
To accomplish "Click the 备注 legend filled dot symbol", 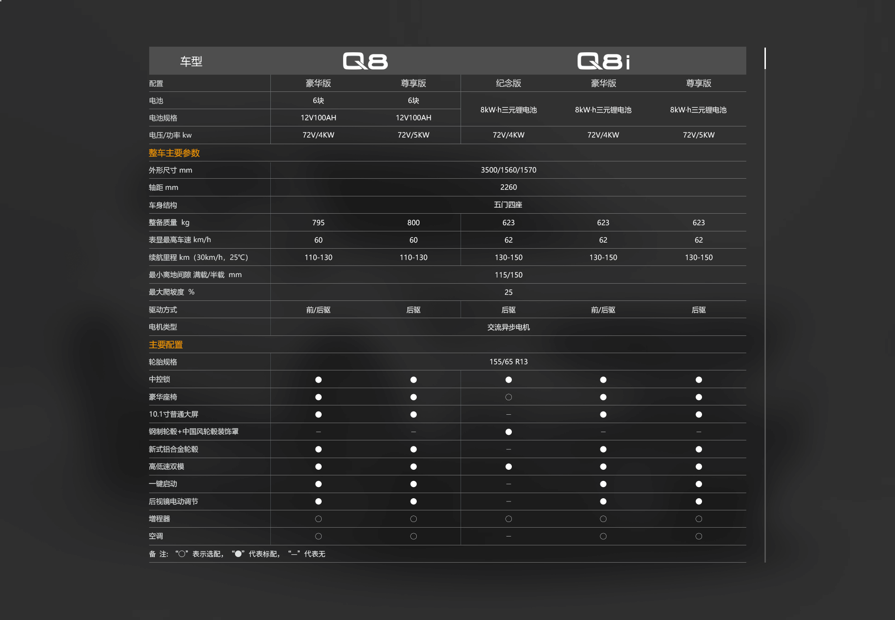I will (238, 554).
